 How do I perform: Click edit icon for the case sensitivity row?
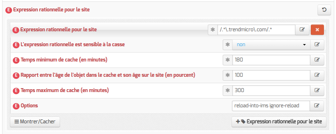click(317, 45)
